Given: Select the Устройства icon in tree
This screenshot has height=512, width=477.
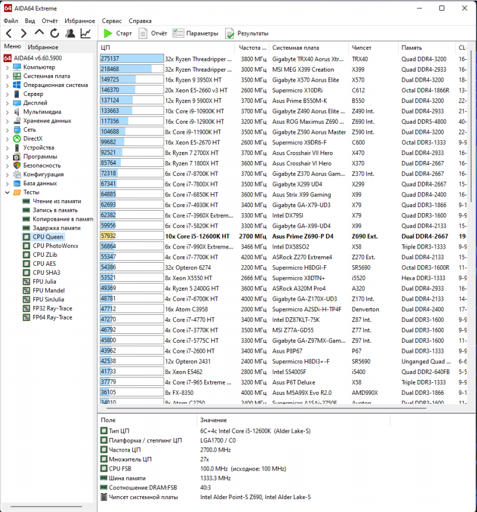Looking at the screenshot, I should click(17, 147).
